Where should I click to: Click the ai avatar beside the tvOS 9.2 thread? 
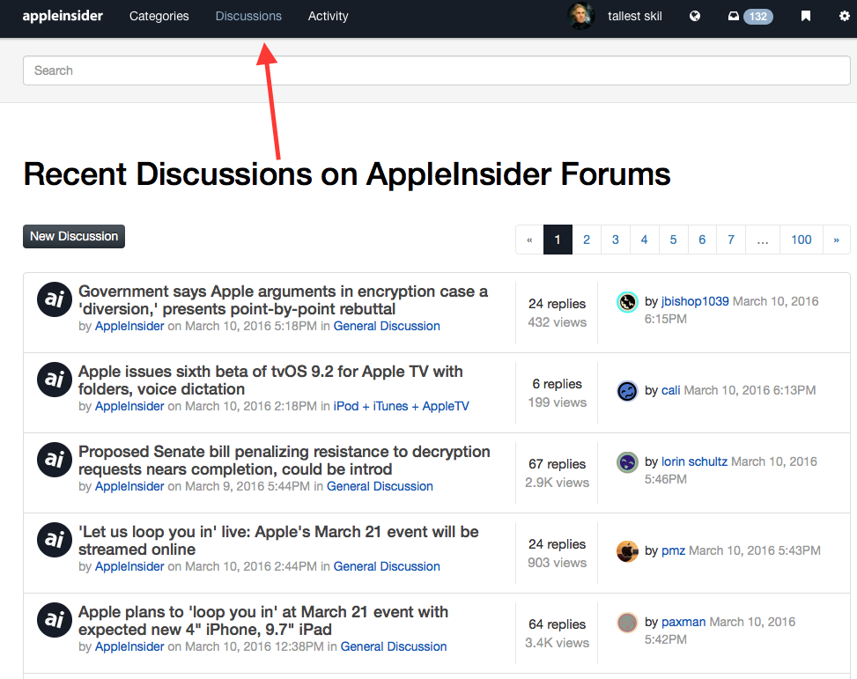coord(54,380)
